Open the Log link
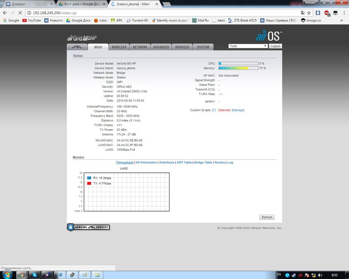Screen dimensions: 349x279 pyautogui.click(x=230, y=162)
